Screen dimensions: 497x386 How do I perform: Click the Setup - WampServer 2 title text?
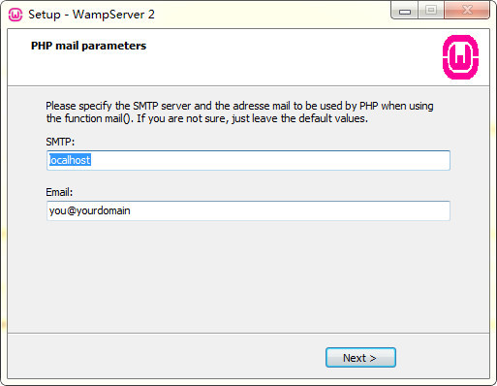[91, 15]
